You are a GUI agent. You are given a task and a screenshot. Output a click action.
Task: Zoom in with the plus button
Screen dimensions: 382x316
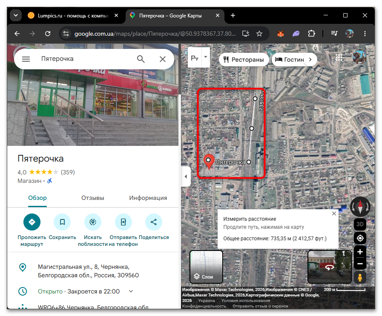pos(360,252)
